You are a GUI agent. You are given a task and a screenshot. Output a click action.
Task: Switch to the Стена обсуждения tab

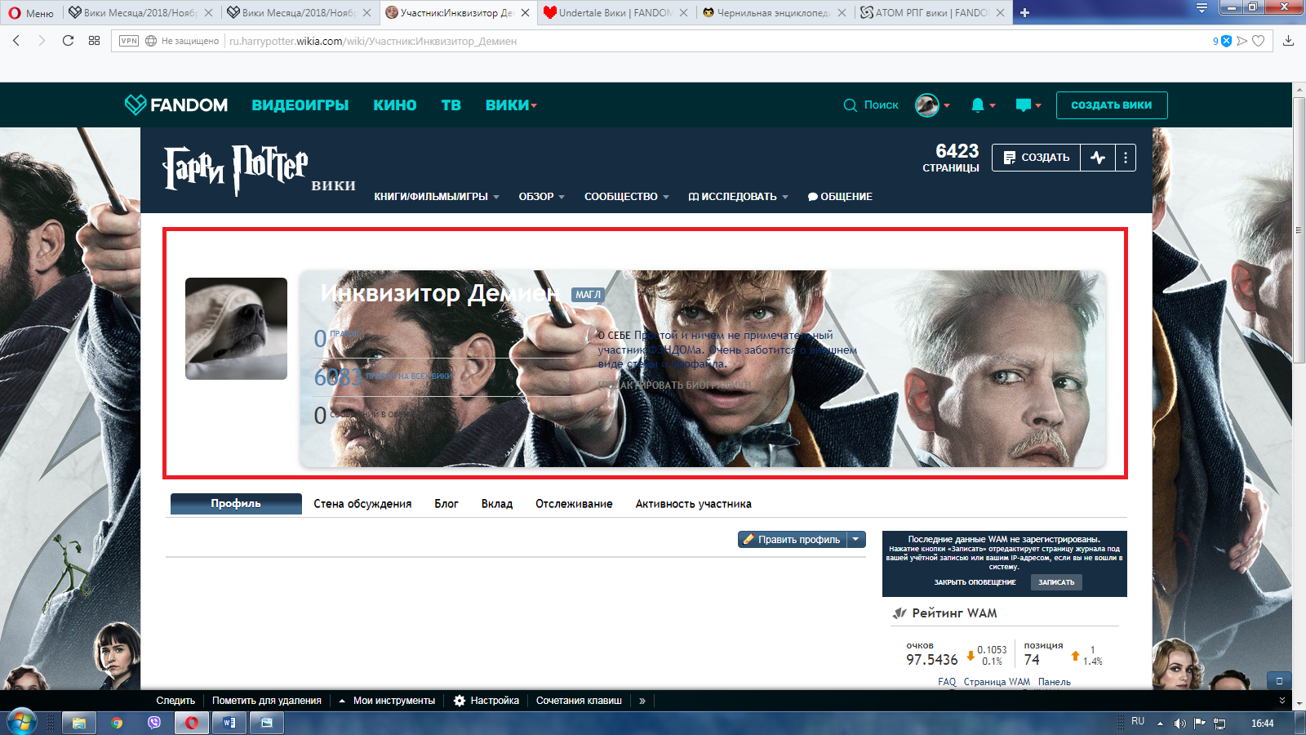click(x=362, y=504)
